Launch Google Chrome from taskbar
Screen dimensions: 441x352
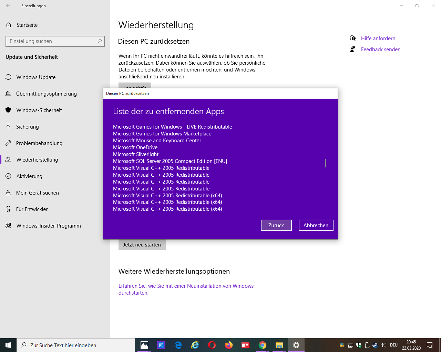tap(263, 345)
